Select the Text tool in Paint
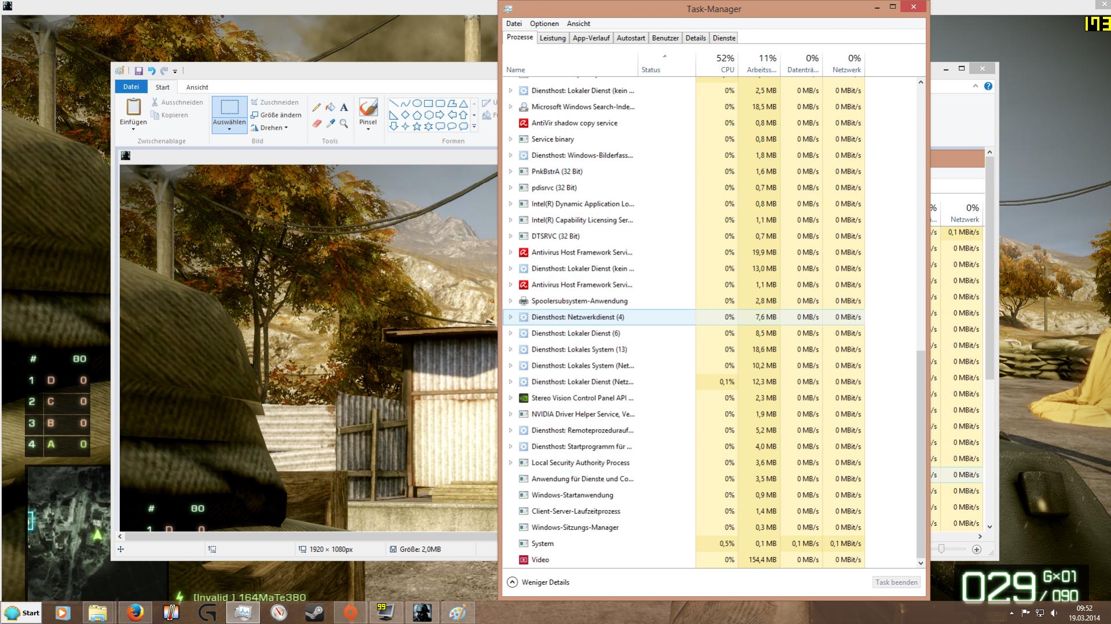 click(344, 108)
